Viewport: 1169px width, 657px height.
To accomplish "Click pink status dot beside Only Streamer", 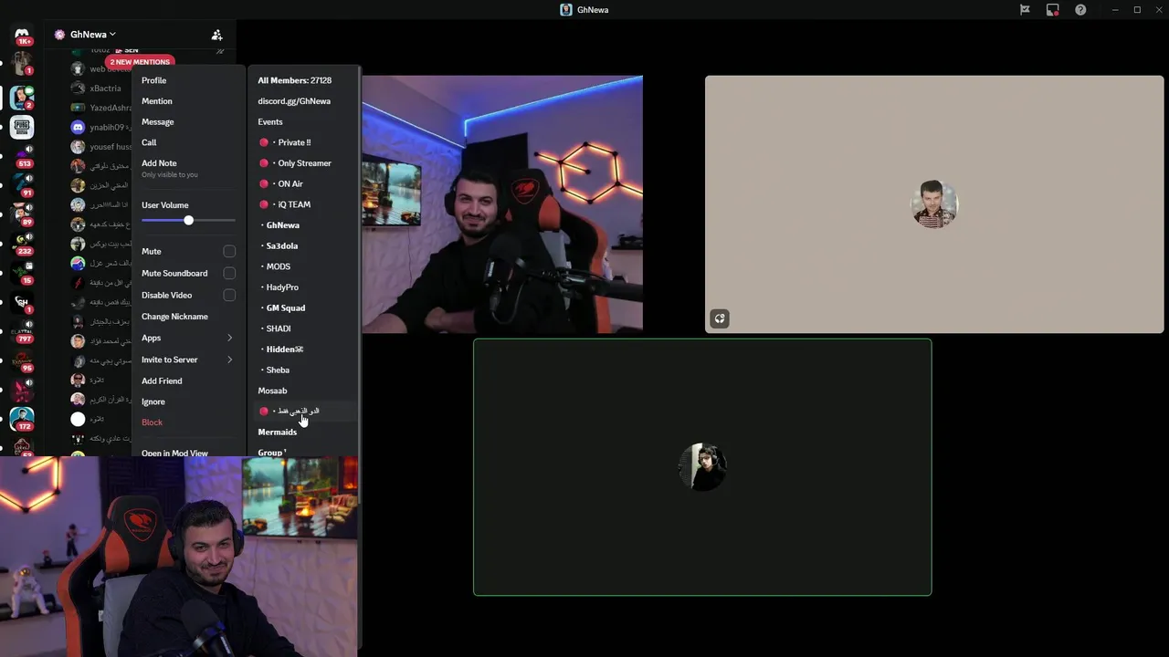I will (264, 163).
